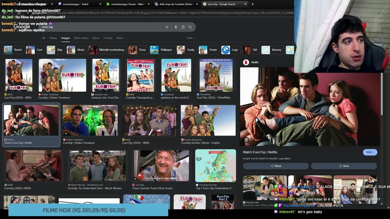Open Eurotrip | Rotten Tomatoes poster thumbnail
390x219 pixels.
click(62, 75)
